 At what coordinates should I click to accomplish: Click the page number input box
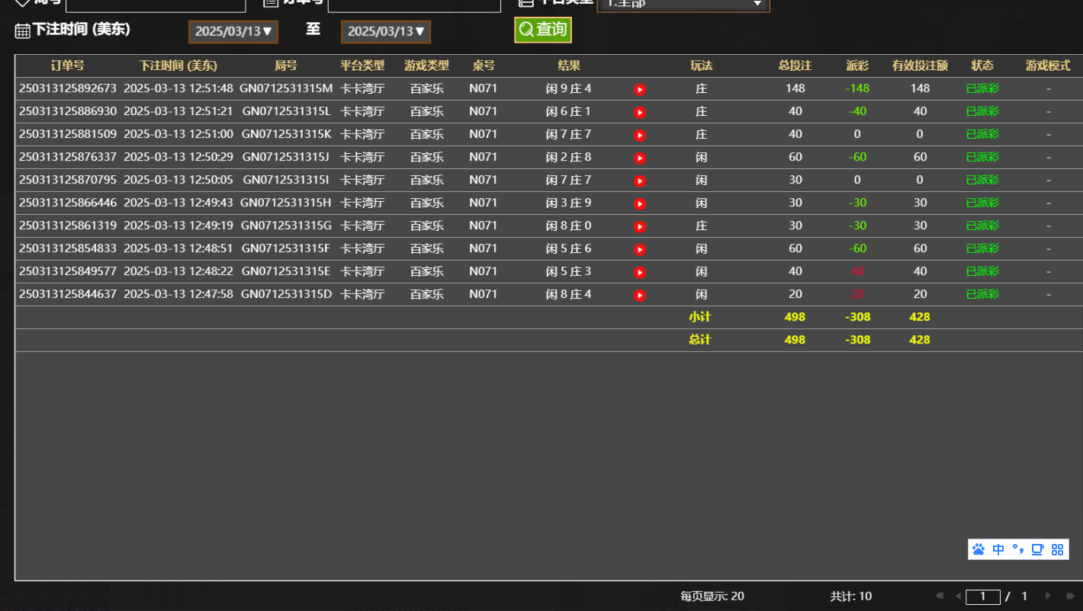coord(982,597)
